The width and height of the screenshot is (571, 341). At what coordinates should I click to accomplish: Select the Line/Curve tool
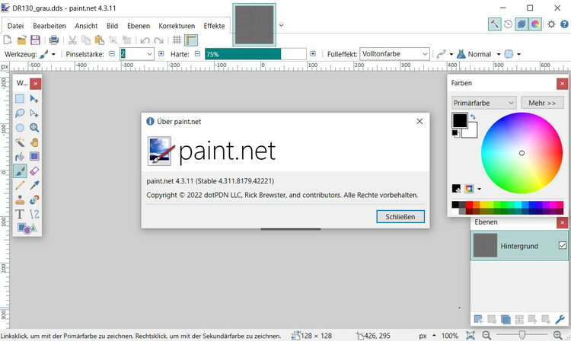pos(34,214)
